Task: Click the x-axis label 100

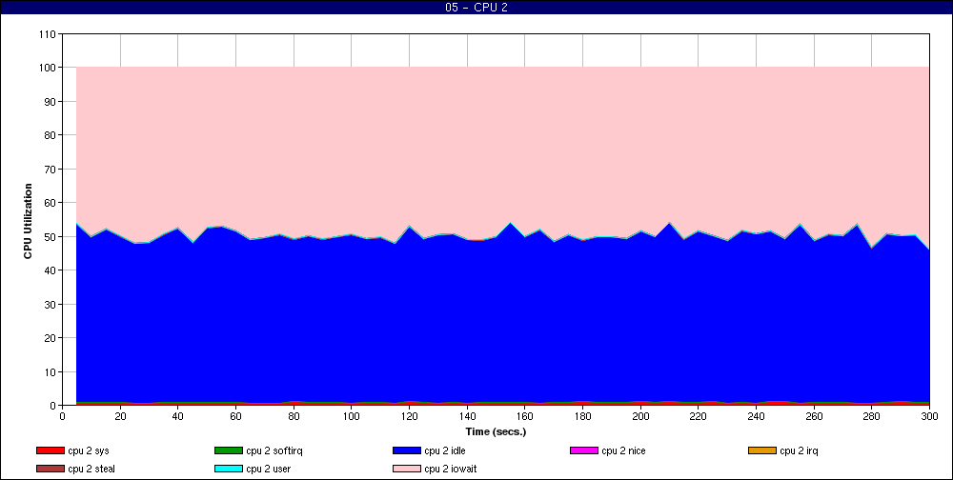Action: (352, 416)
